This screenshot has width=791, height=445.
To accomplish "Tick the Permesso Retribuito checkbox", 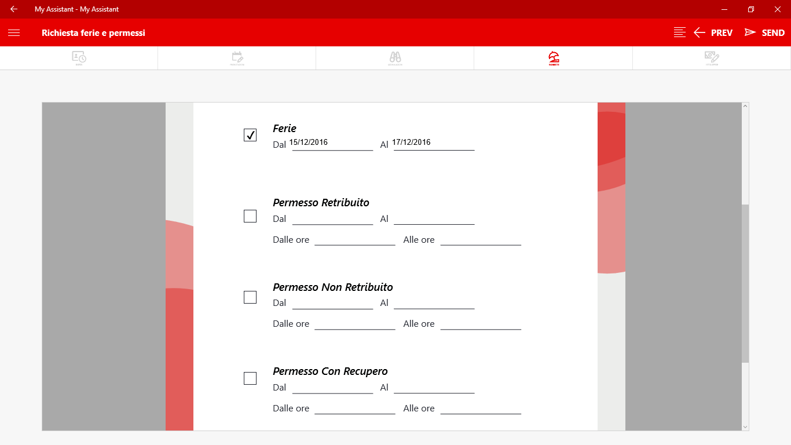I will (250, 216).
